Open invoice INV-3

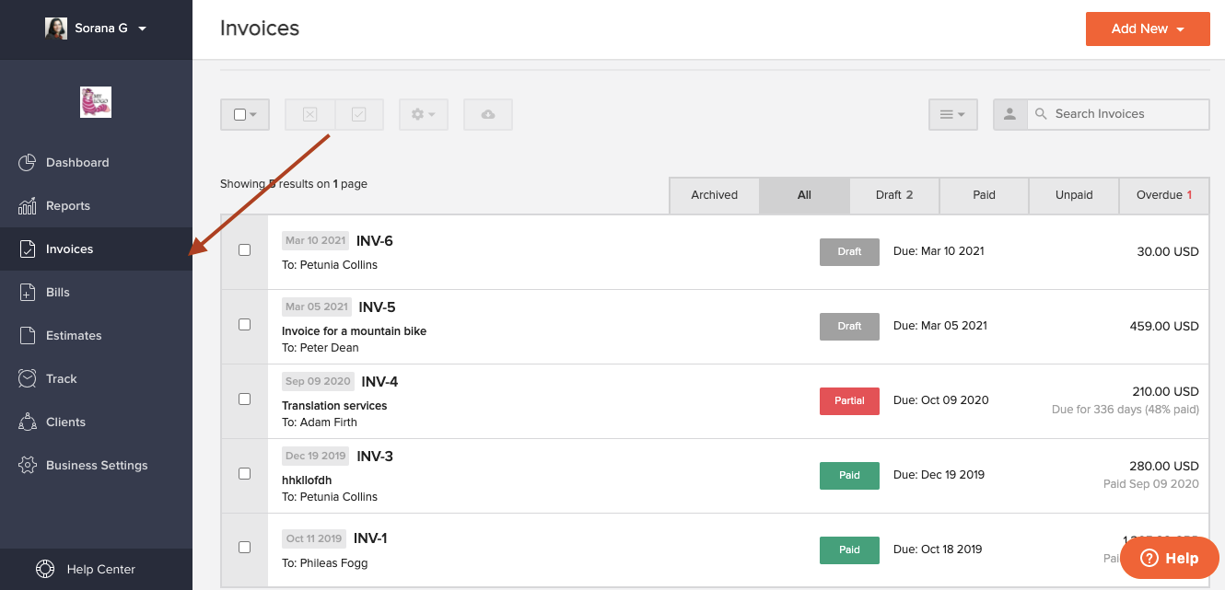pos(375,457)
